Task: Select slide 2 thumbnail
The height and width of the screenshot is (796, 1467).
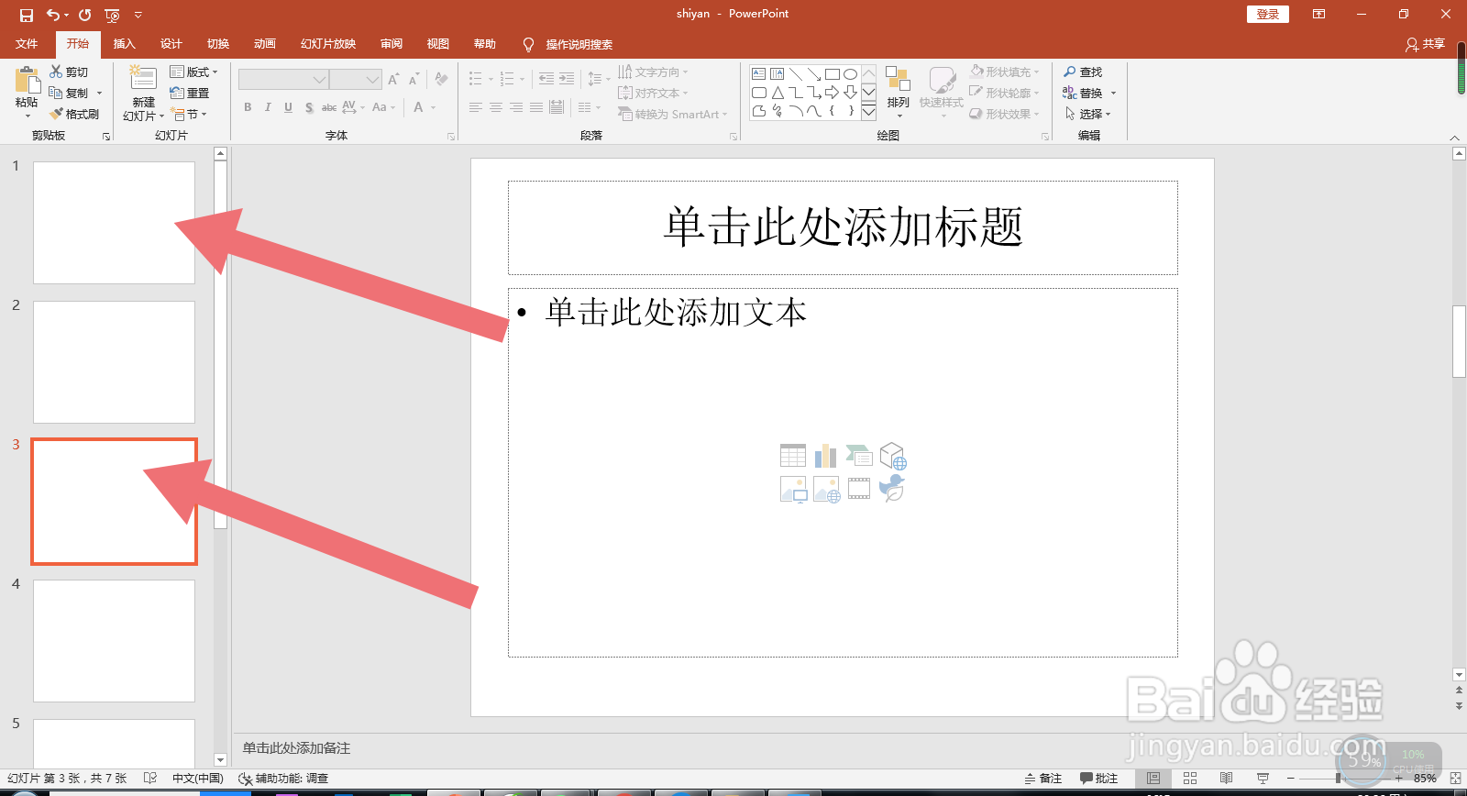Action: (x=114, y=362)
